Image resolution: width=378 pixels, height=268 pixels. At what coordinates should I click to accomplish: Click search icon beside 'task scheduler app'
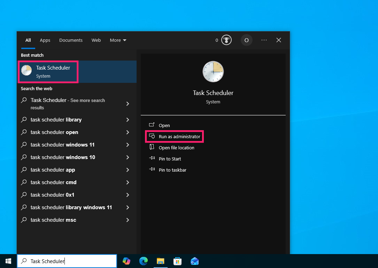[24, 170]
